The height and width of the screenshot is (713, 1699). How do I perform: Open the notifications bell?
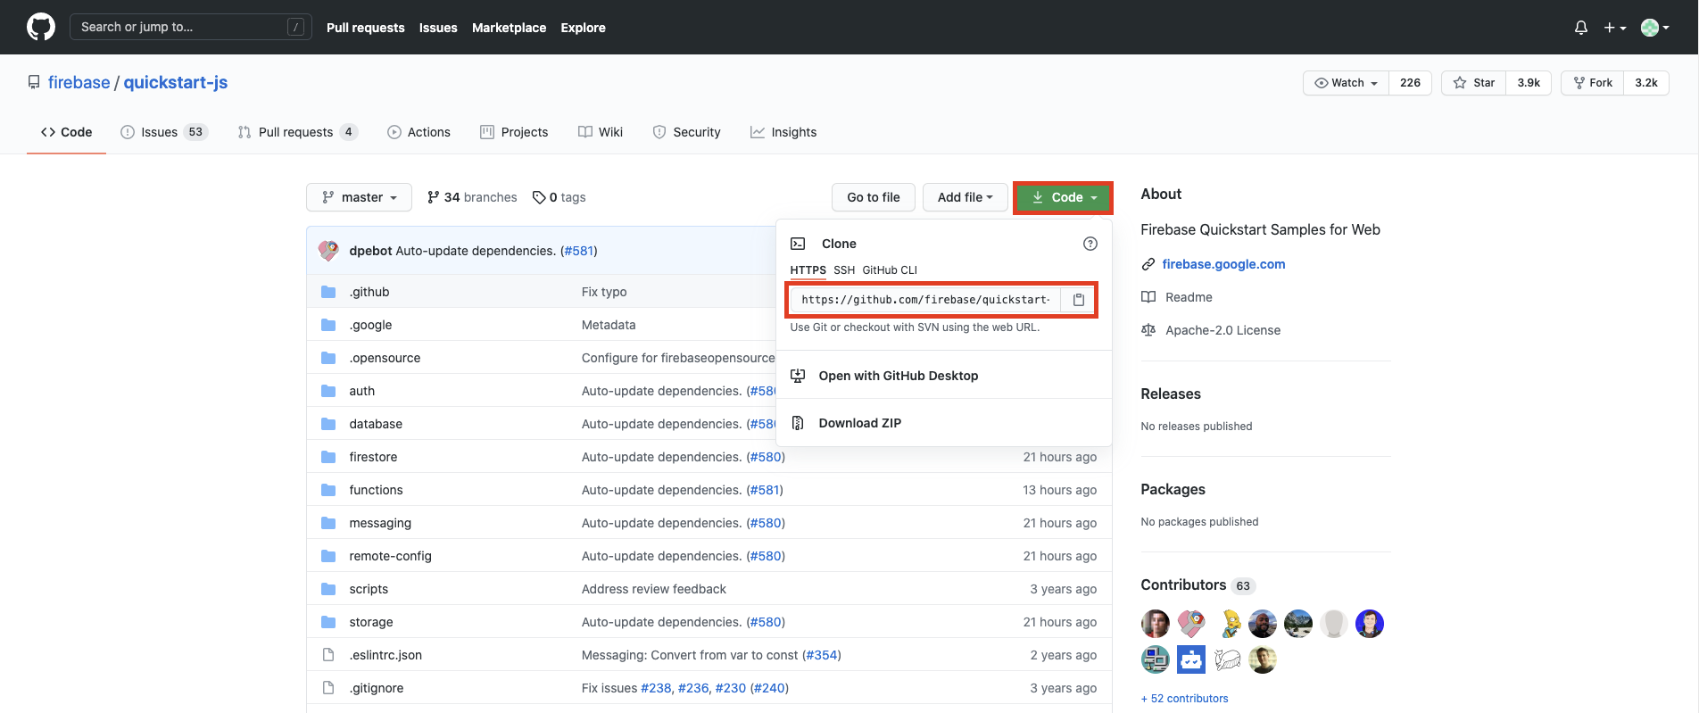[x=1581, y=28]
